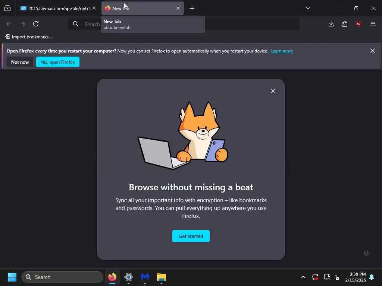Open the Firefox application menu
382x286 pixels.
[373, 24]
